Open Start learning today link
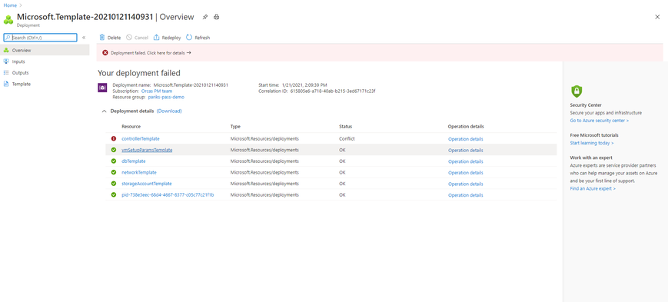Screen dimensions: 668x302 [592, 143]
